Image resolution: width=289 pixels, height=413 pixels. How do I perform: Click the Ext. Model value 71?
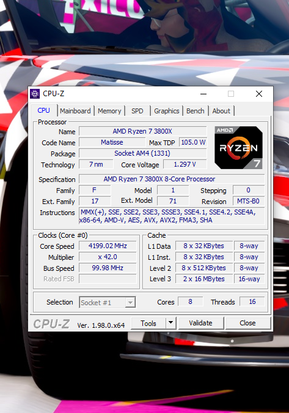coord(173,201)
